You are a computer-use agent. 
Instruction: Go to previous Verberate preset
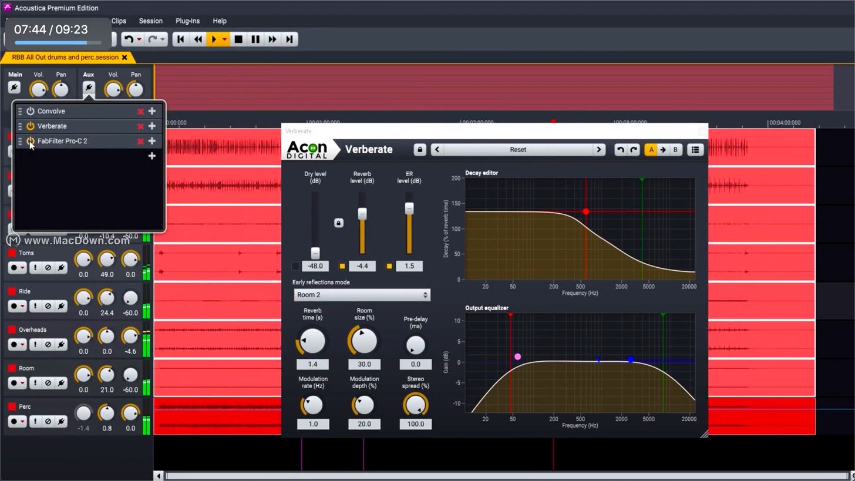[437, 150]
